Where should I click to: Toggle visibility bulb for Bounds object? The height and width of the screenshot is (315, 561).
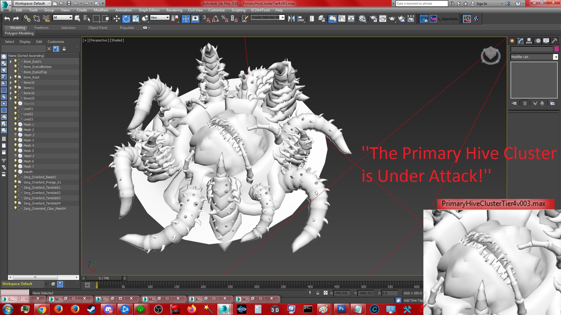click(x=16, y=104)
